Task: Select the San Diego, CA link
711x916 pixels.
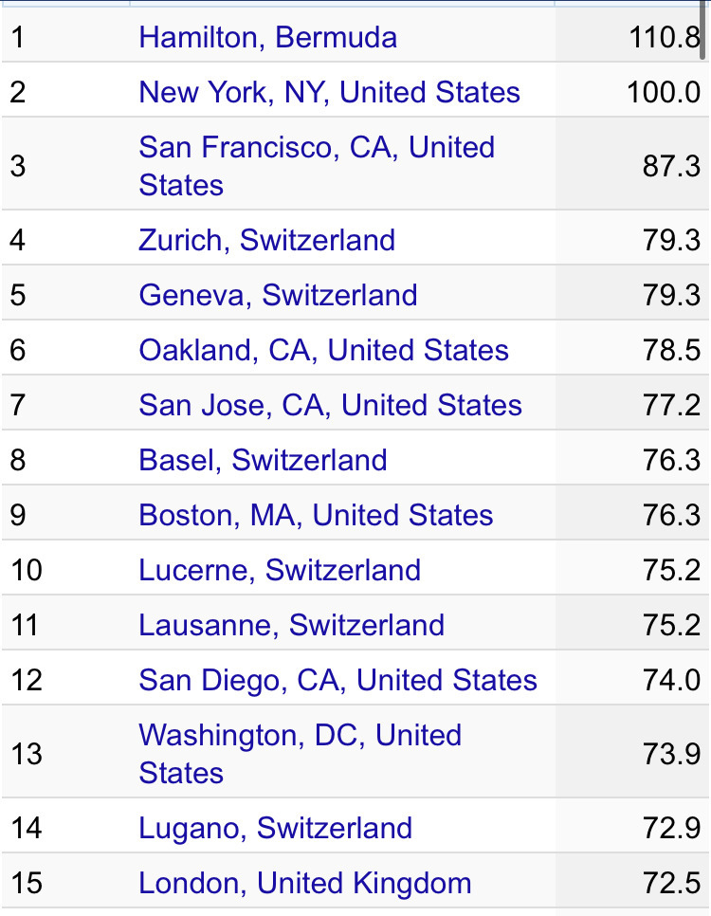Action: 337,680
